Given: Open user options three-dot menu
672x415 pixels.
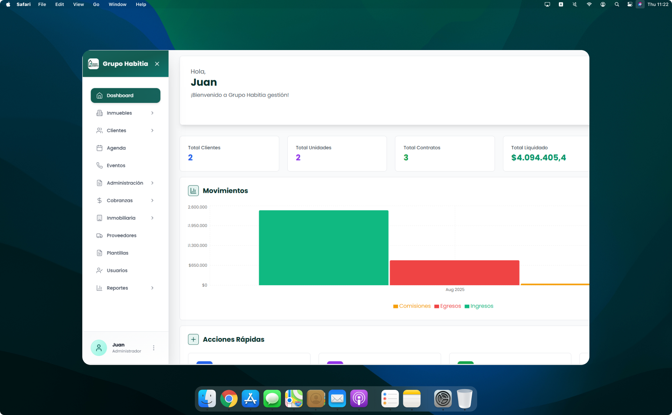Looking at the screenshot, I should tap(154, 348).
